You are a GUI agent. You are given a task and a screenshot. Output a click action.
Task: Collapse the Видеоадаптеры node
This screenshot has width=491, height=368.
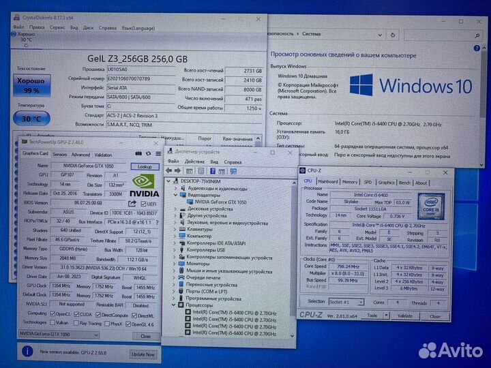175,195
